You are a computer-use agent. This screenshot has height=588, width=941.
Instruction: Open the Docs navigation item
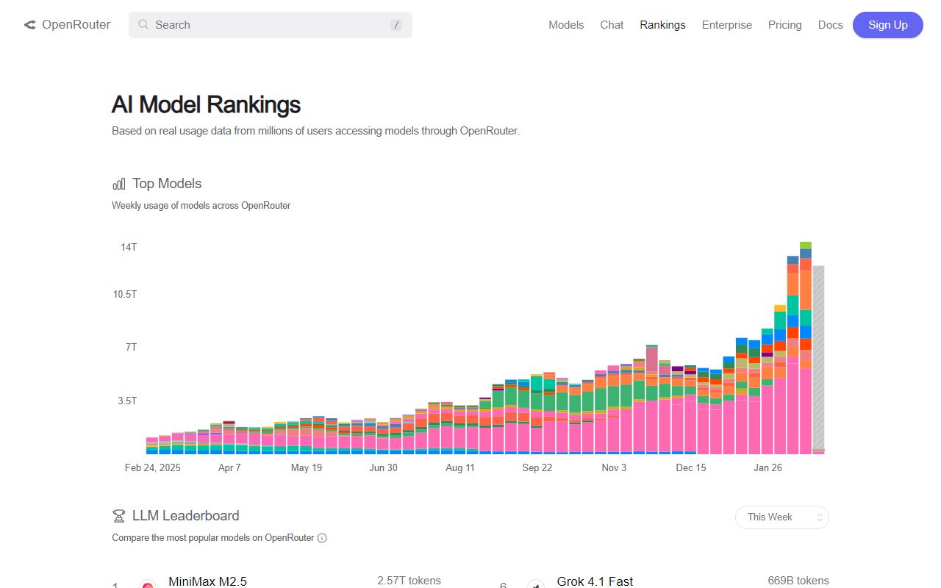coord(830,24)
